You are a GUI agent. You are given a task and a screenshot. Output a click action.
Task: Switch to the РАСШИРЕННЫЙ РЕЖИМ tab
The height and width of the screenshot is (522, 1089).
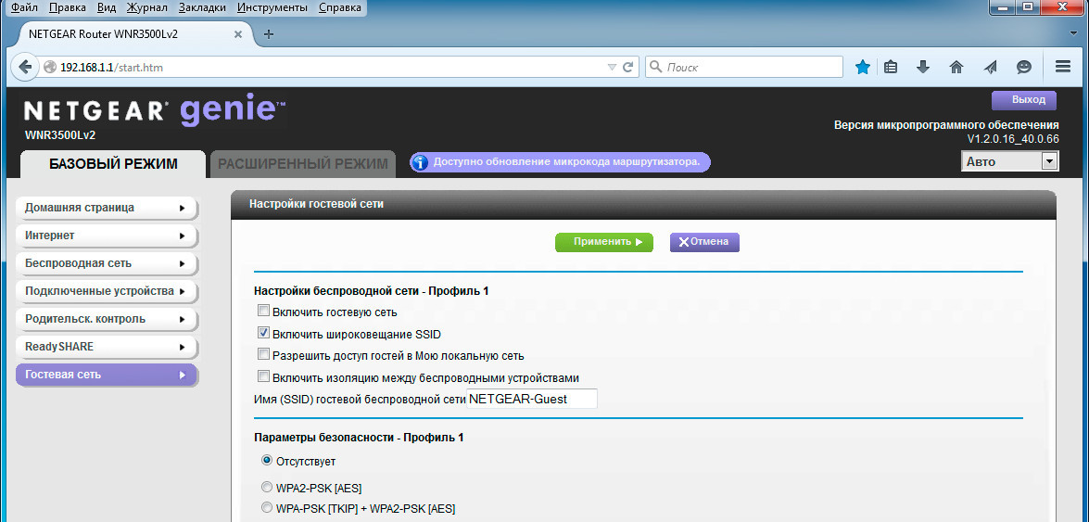click(302, 164)
